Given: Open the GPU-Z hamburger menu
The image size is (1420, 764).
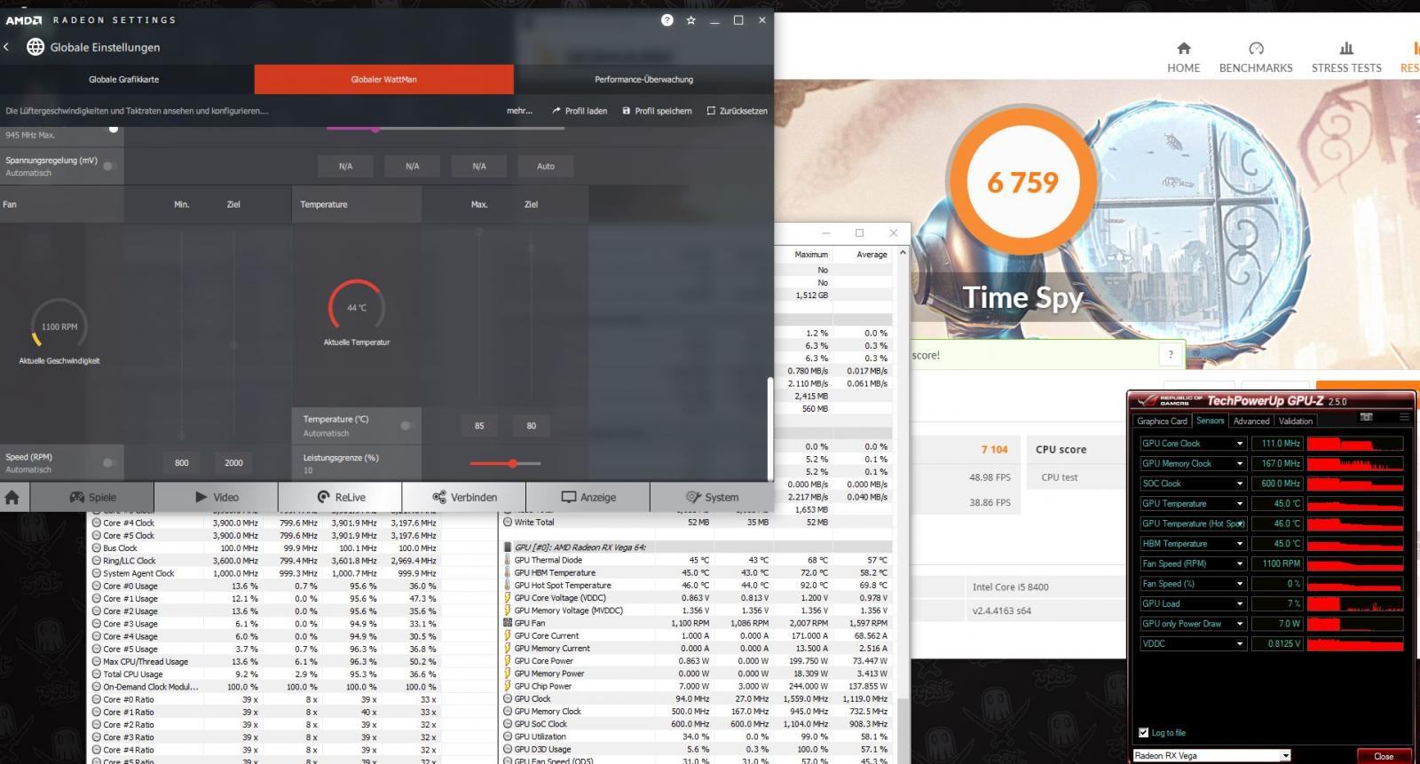Looking at the screenshot, I should [x=1404, y=416].
